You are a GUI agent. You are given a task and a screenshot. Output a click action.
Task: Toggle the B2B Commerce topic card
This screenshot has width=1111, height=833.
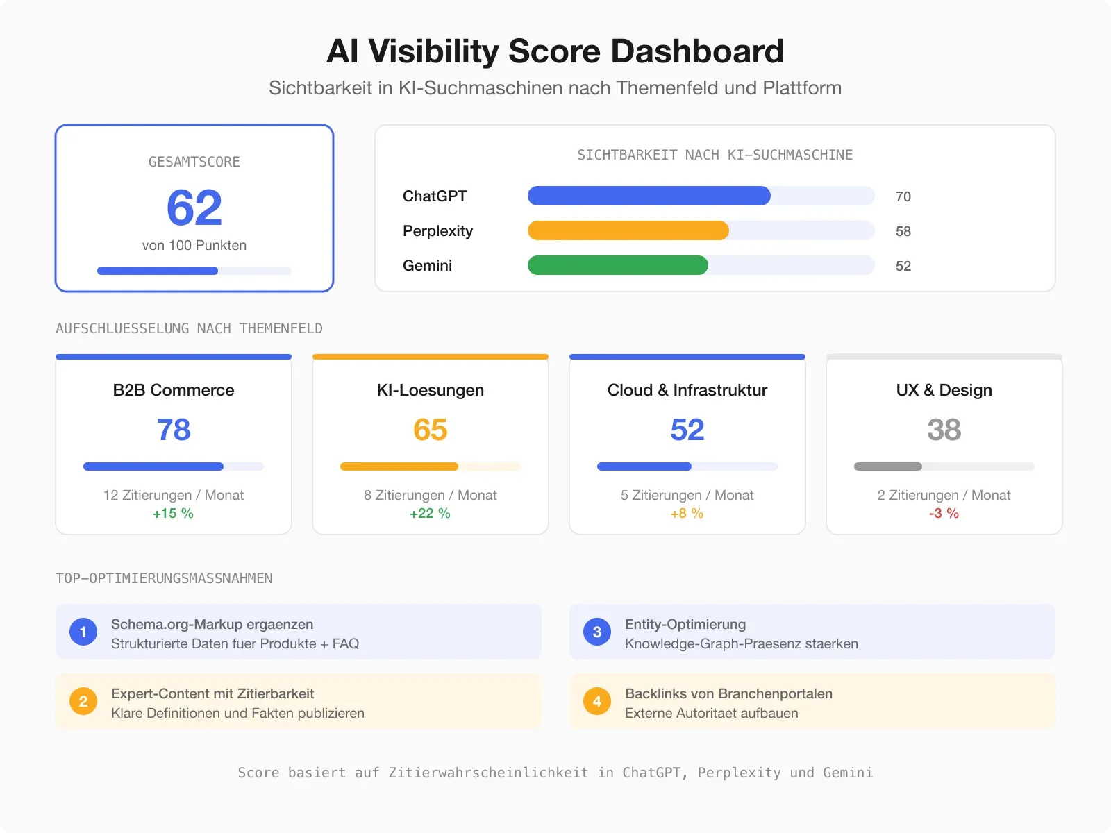(173, 444)
